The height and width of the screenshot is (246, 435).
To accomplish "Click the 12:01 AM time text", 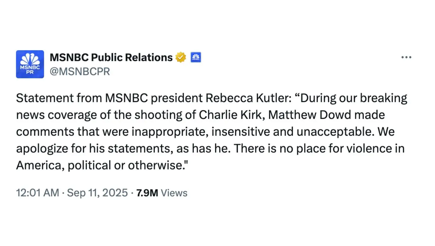I will tap(37, 192).
